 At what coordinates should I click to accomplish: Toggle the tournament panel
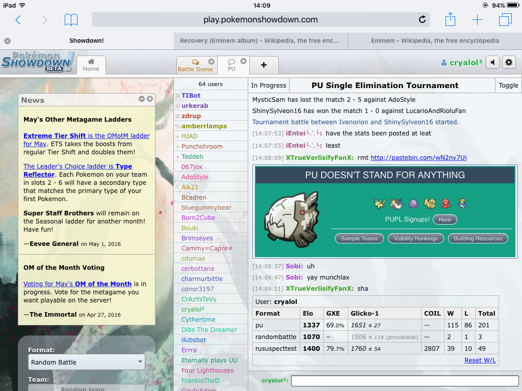(508, 86)
